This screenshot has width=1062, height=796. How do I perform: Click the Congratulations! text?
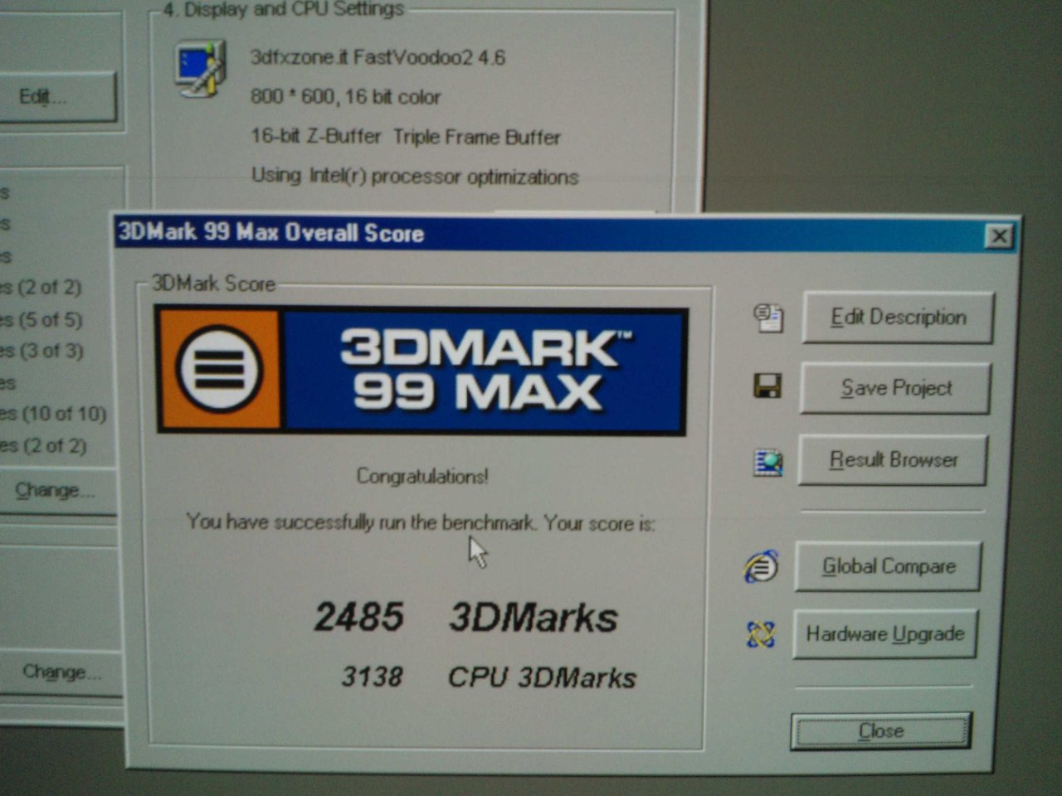pyautogui.click(x=422, y=476)
